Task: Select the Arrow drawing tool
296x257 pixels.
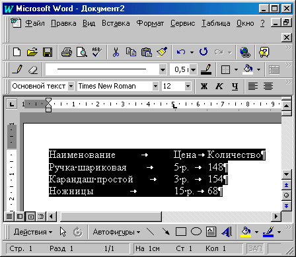Action: pyautogui.click(x=166, y=232)
